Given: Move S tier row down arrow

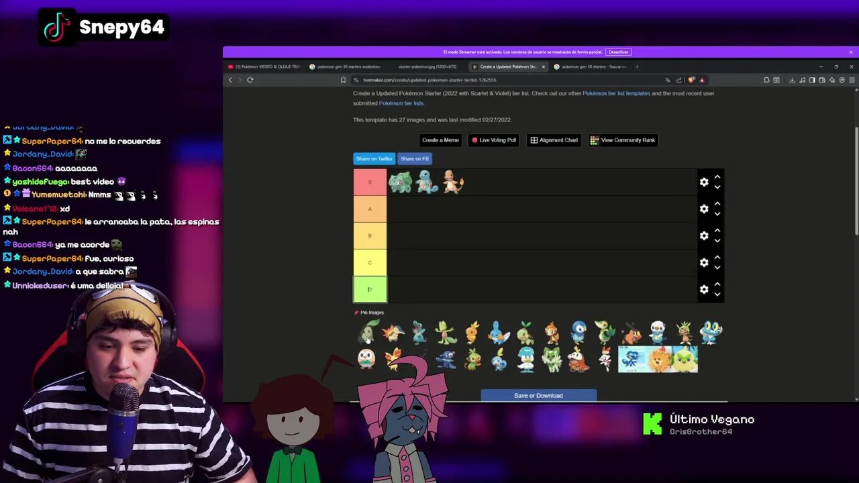Looking at the screenshot, I should [717, 187].
